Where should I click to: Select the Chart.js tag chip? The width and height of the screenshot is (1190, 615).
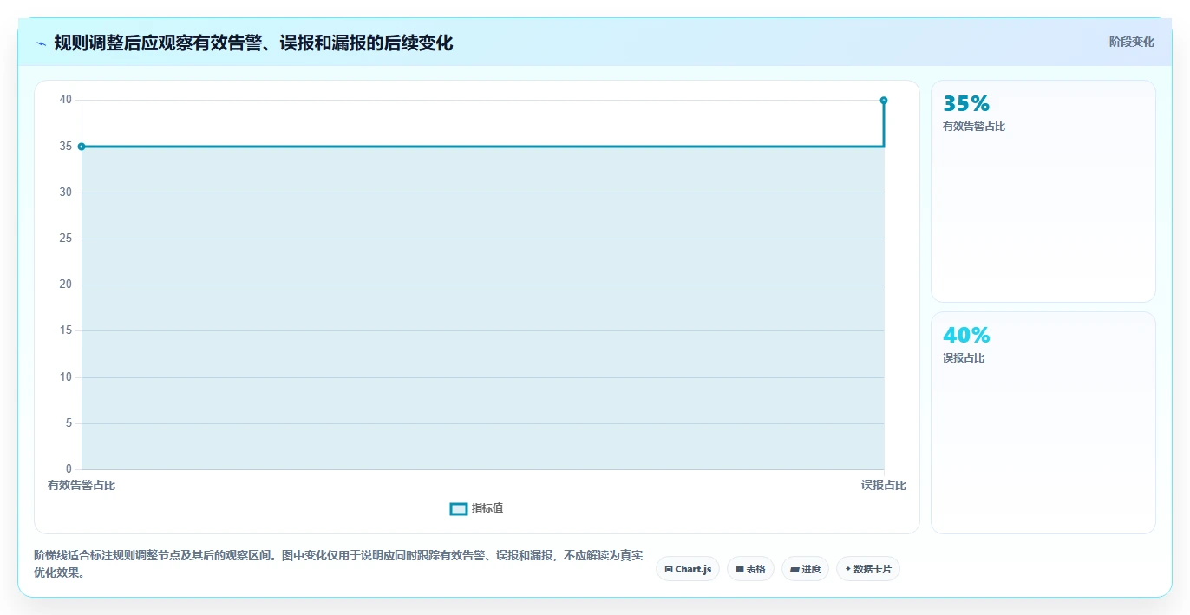(x=688, y=569)
